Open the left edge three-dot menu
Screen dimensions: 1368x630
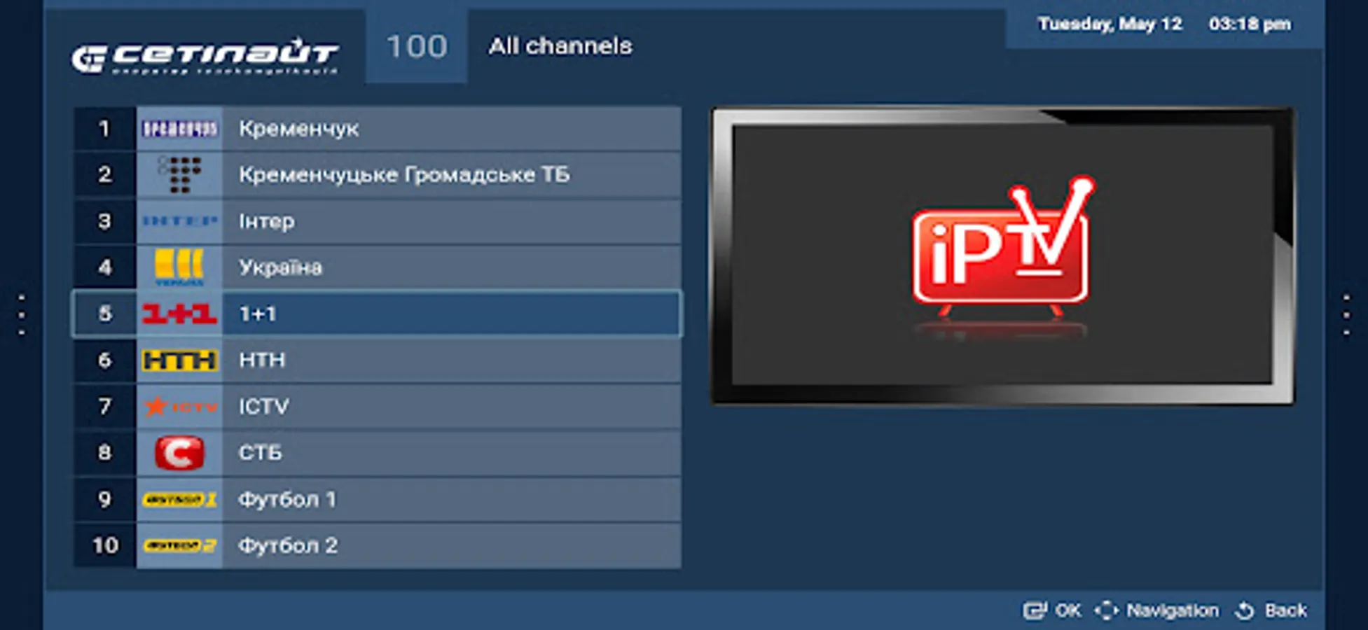coord(22,314)
